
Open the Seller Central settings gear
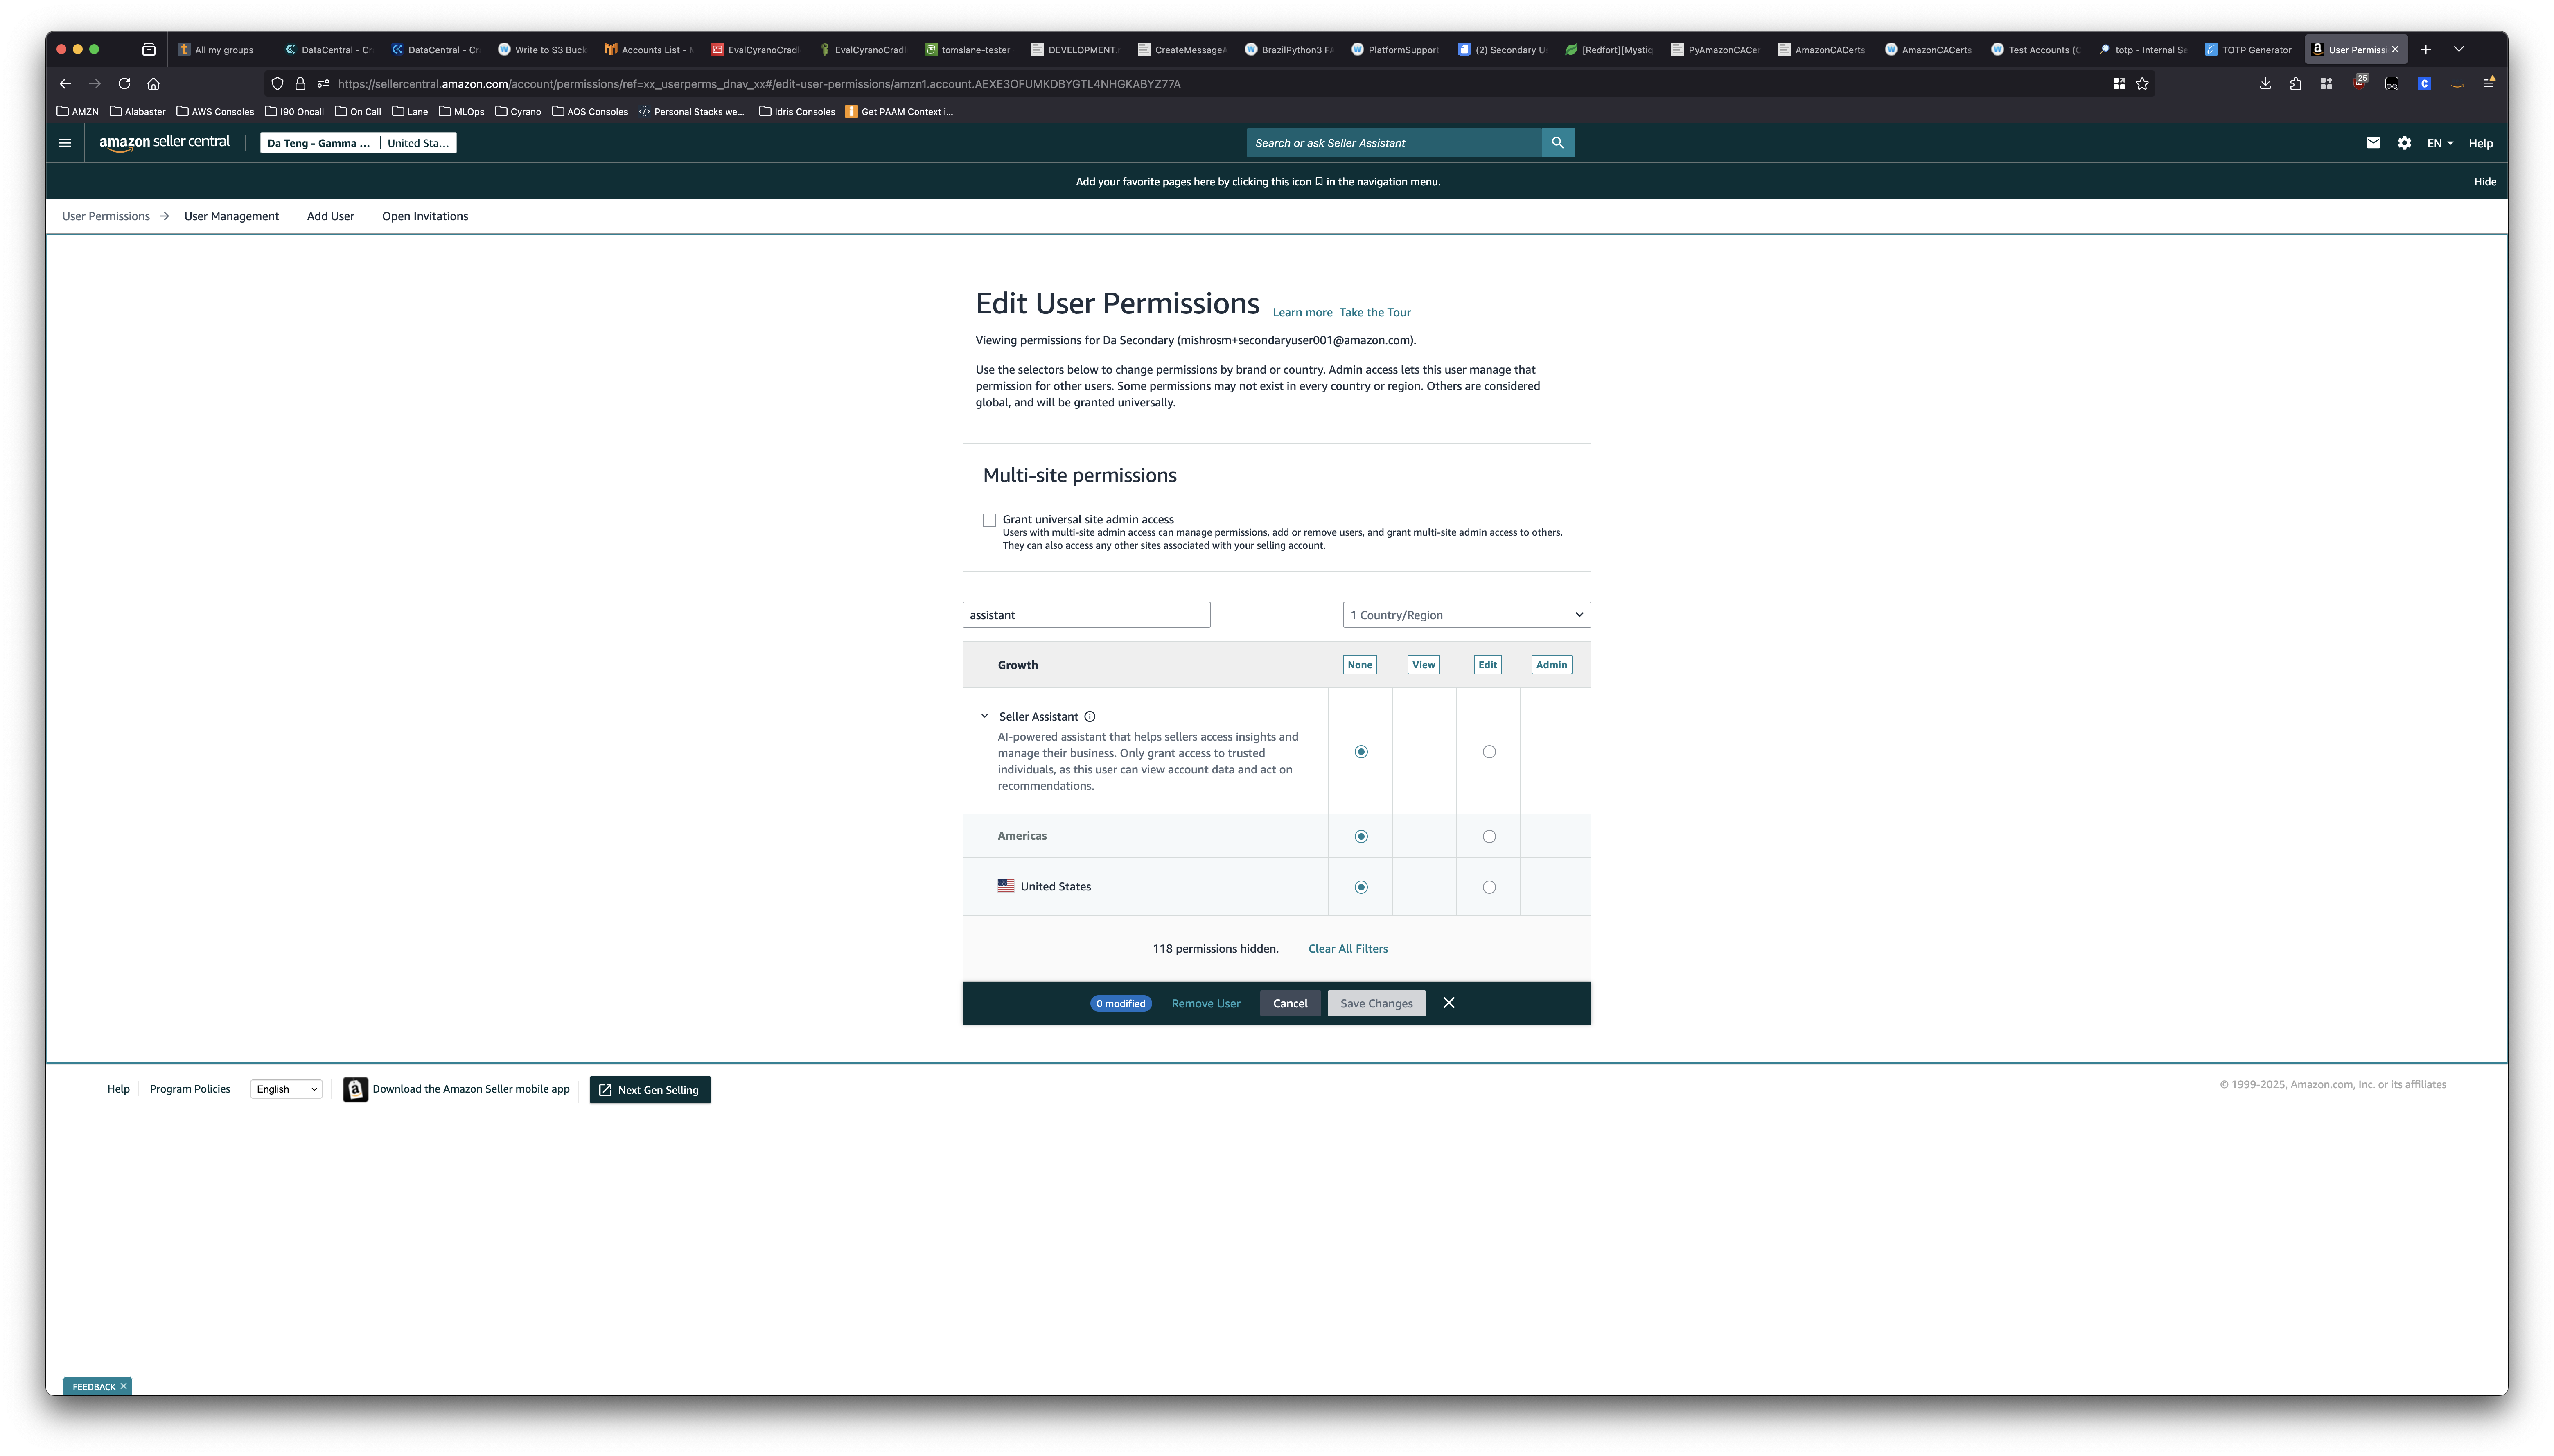[2404, 143]
